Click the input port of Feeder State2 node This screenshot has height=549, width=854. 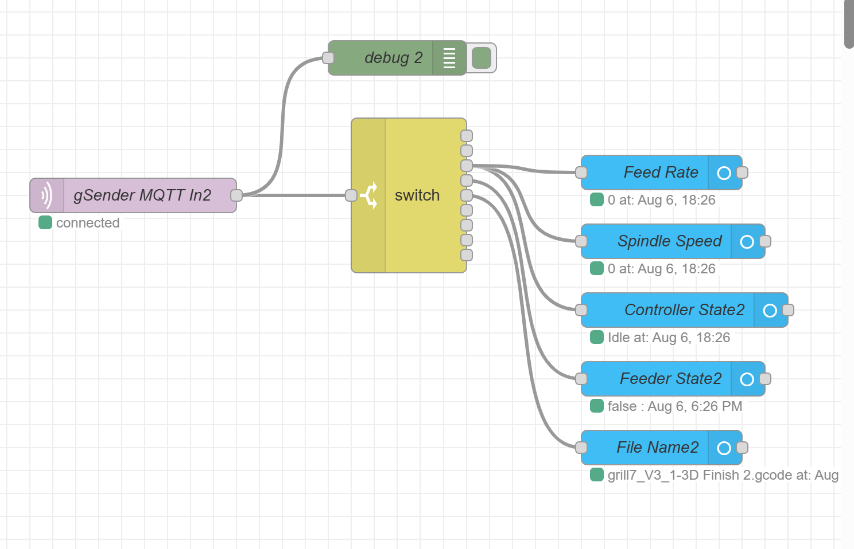pos(581,379)
